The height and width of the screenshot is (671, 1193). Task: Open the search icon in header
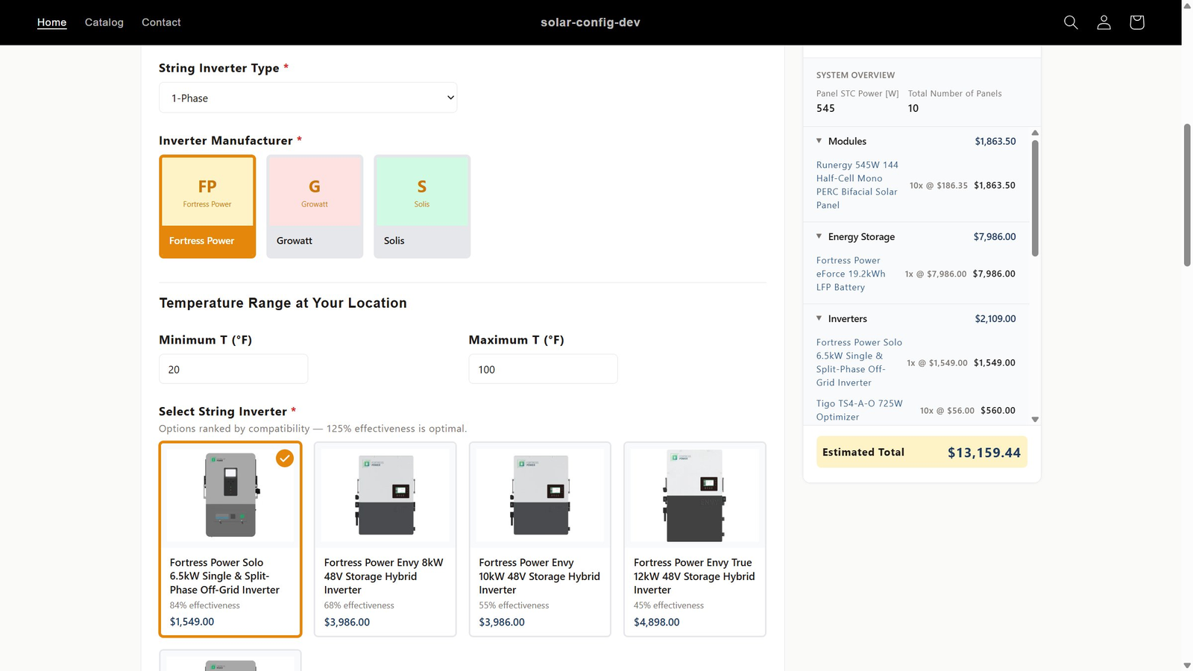[1071, 22]
